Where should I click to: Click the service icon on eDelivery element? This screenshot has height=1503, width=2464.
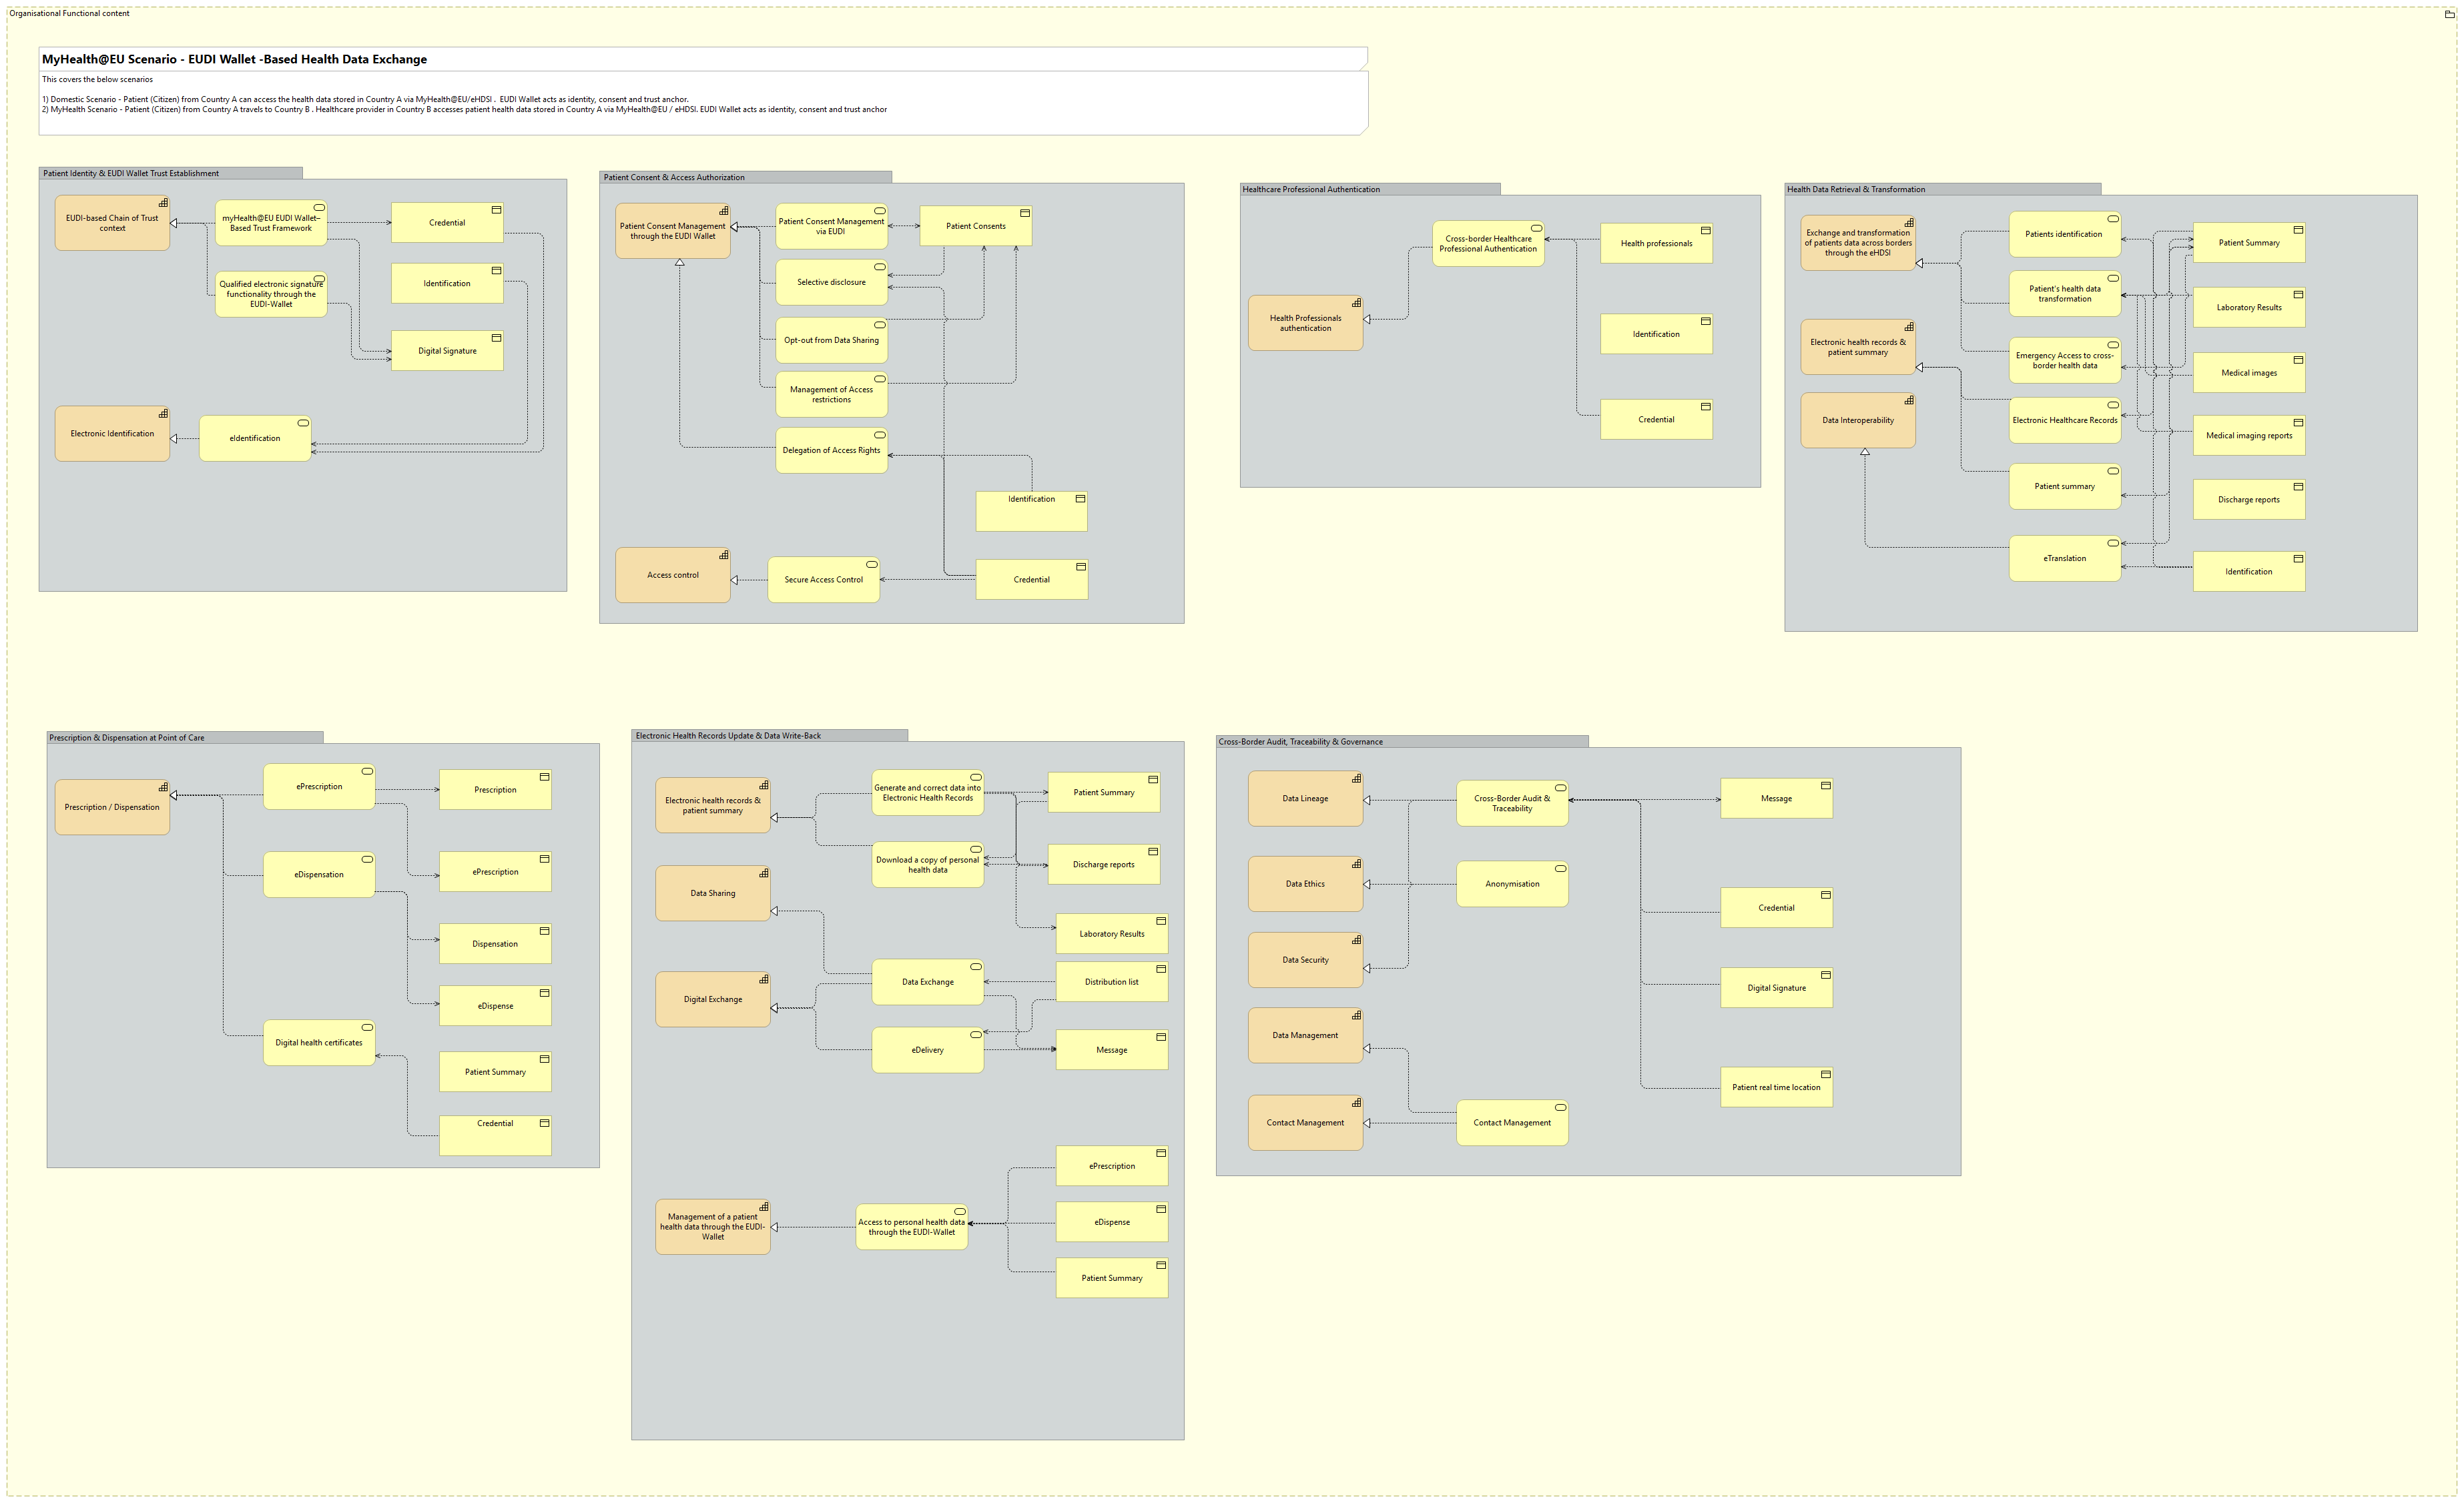pos(976,1035)
